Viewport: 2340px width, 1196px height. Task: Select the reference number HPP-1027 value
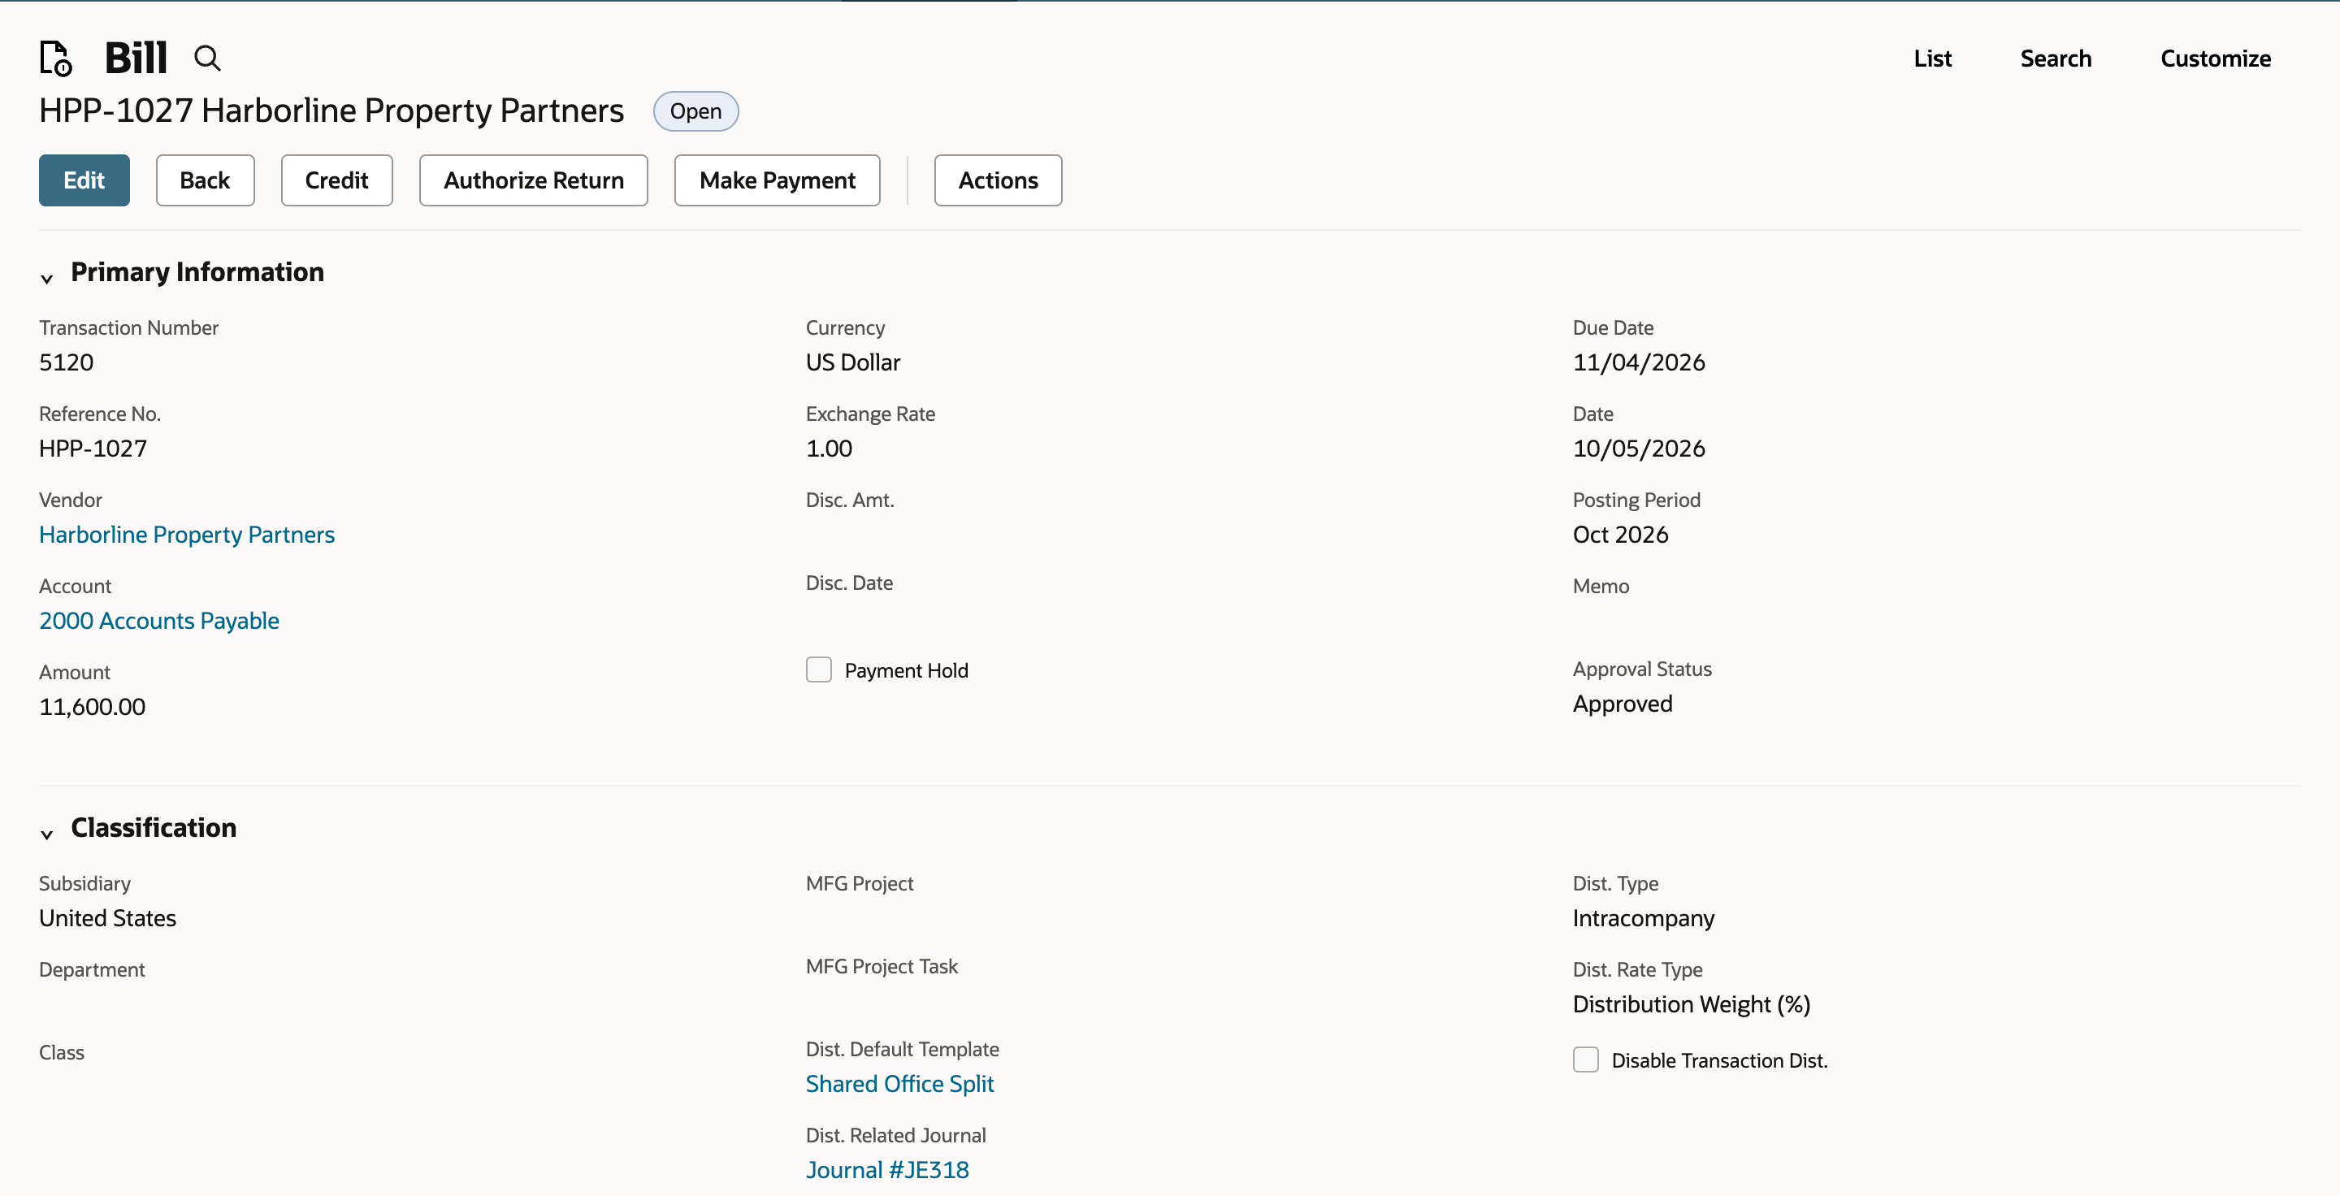(x=93, y=448)
